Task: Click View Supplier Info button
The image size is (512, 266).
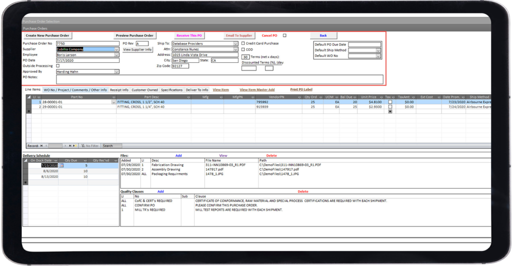Action: click(x=137, y=49)
